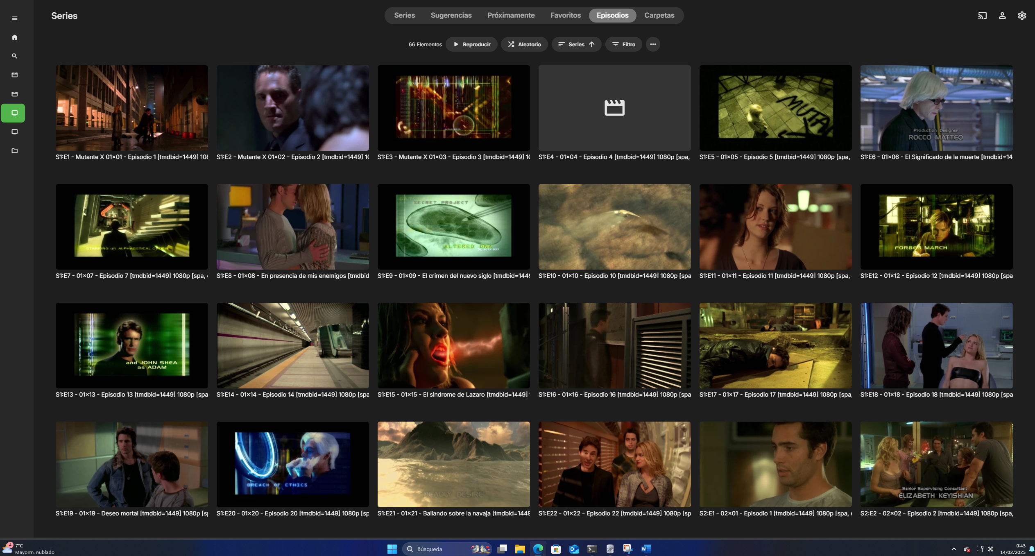Screen dimensions: 1035x556
Task: Open S1:E15 El sindrome de Lazaro thumbnail
Action: 453,345
